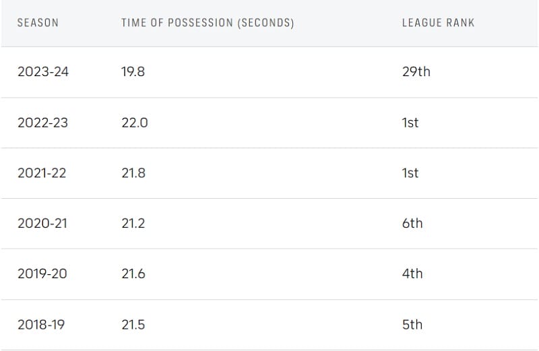Image resolution: width=539 pixels, height=351 pixels.
Task: Click the 21.8 possession time value
Action: [133, 173]
